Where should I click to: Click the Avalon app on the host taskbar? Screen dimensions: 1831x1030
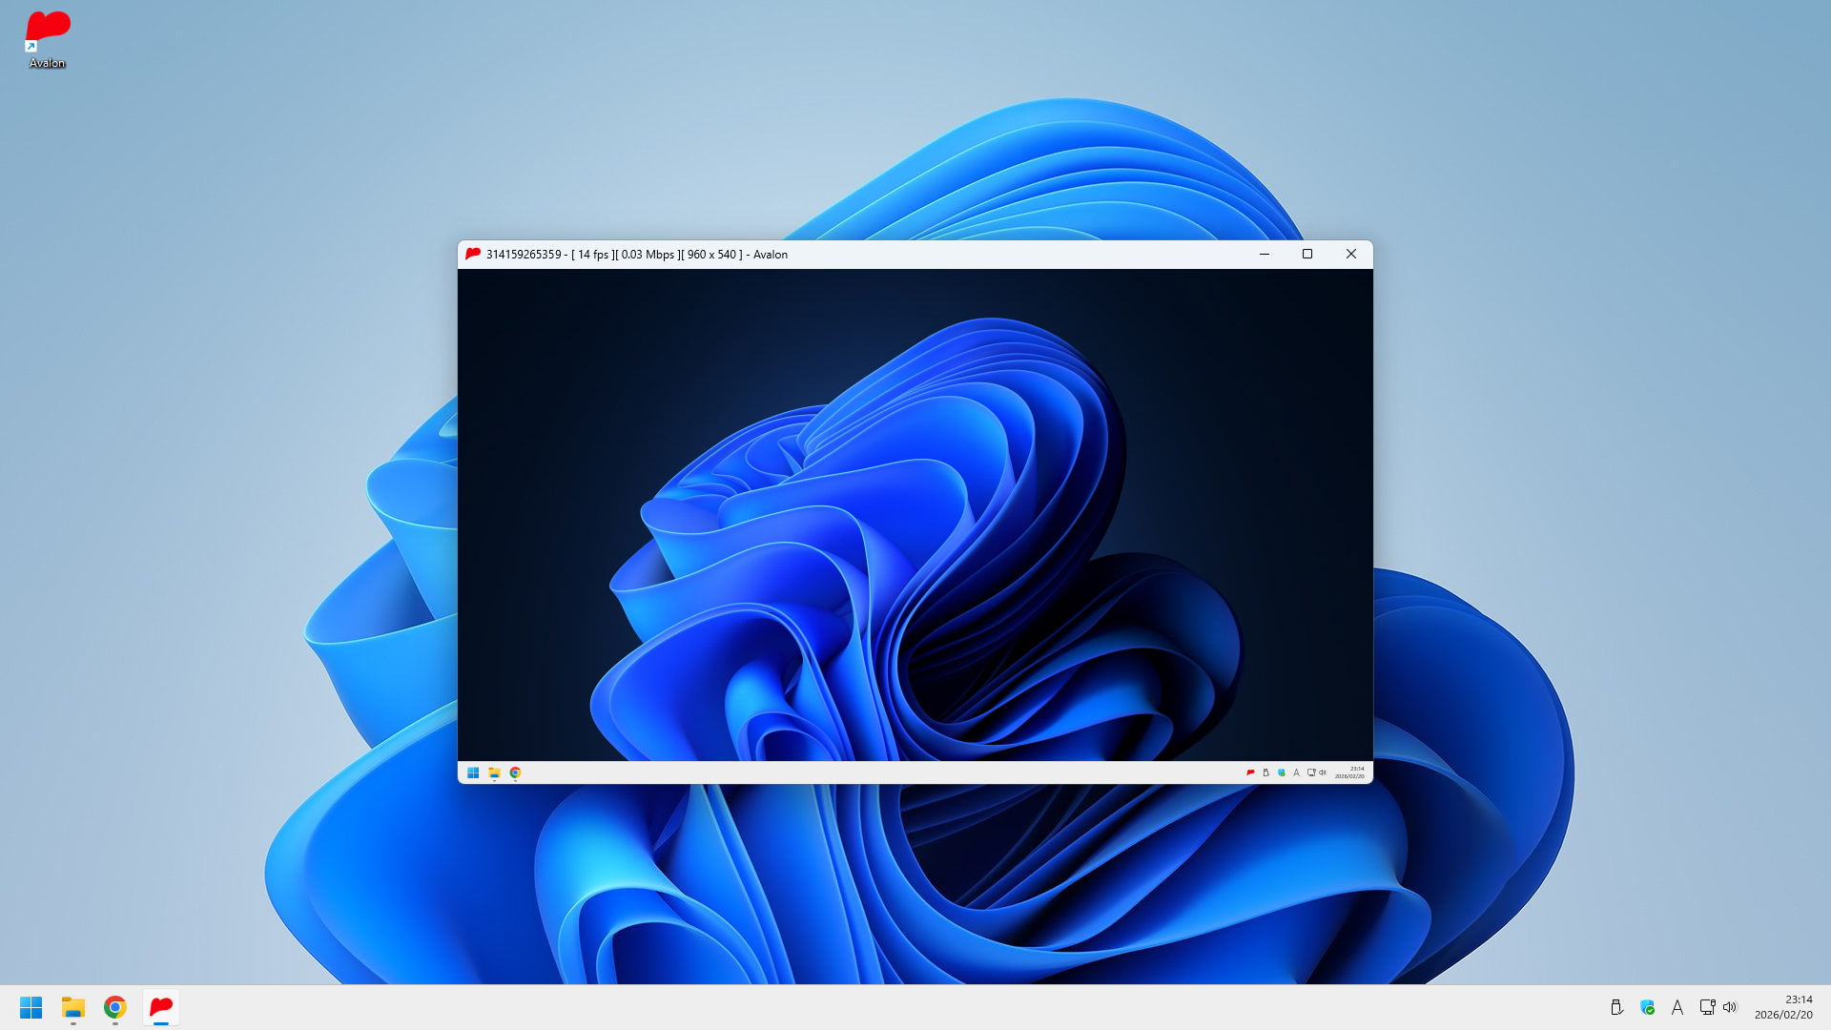point(161,1007)
